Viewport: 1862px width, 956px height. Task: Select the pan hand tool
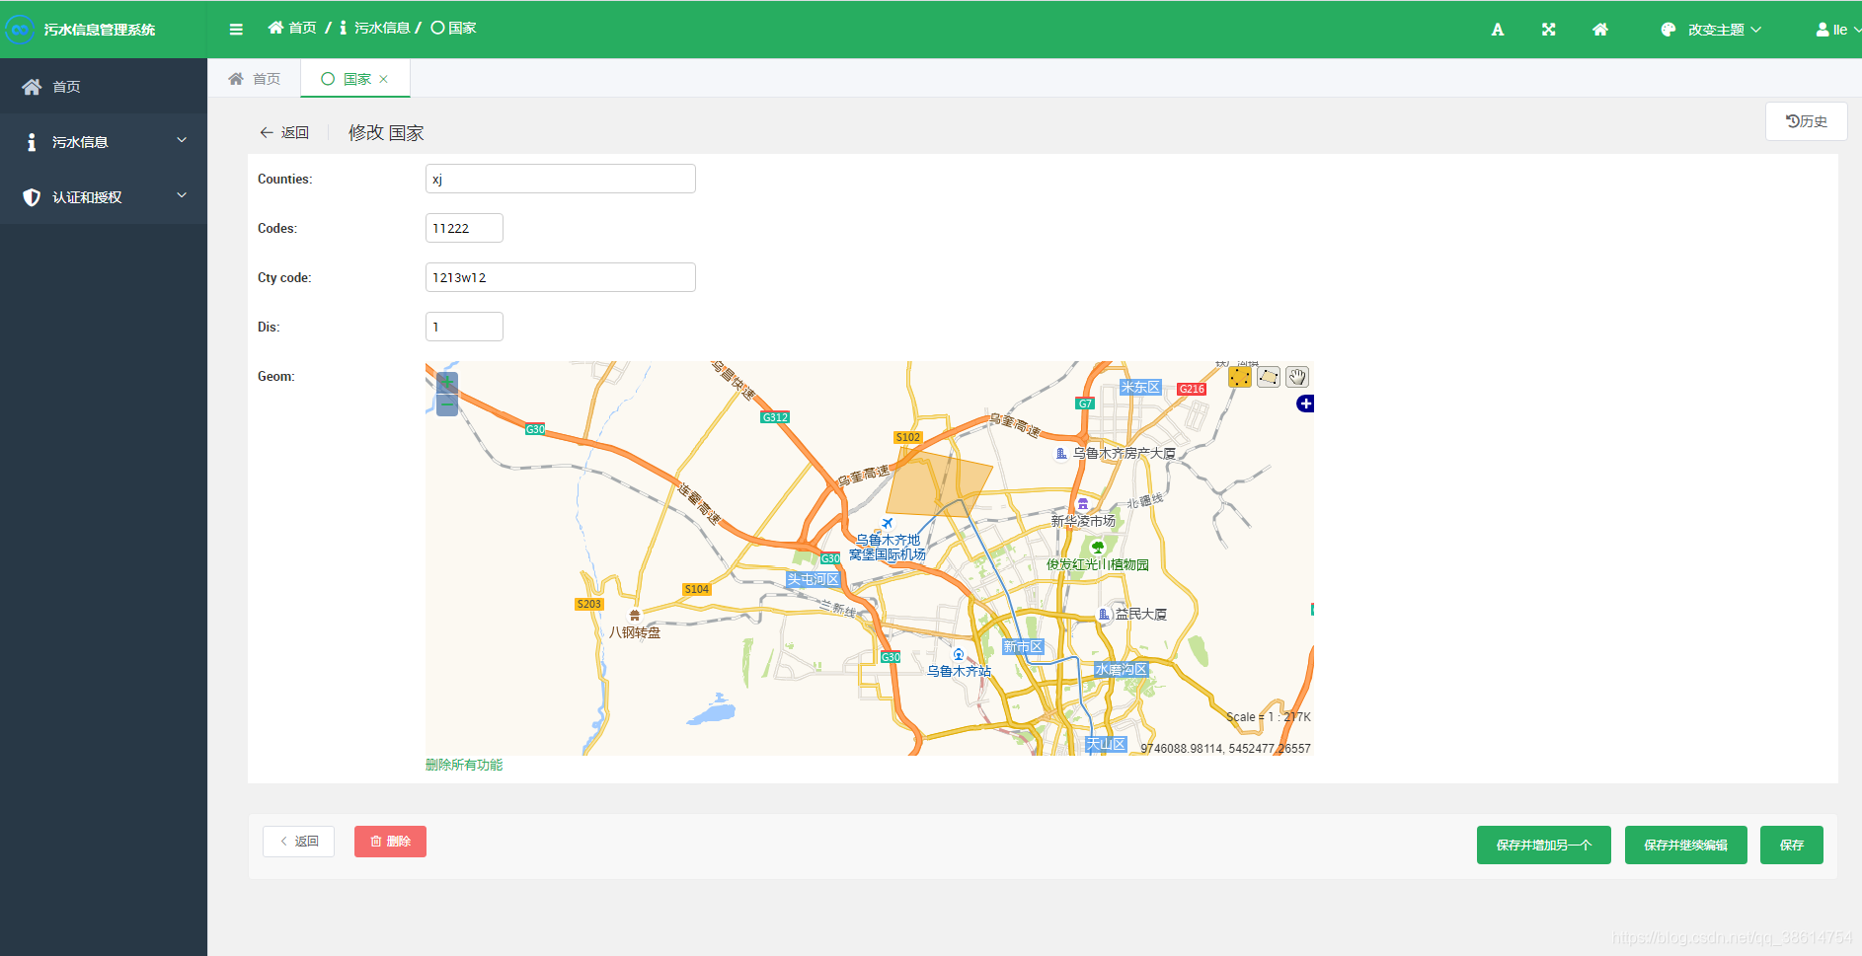tap(1297, 377)
